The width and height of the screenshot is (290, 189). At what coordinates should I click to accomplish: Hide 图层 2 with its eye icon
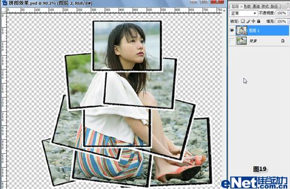232,30
